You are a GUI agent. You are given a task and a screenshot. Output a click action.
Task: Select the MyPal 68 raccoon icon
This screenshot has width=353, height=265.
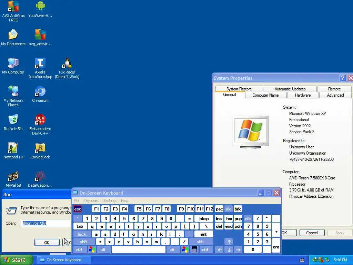[13, 179]
